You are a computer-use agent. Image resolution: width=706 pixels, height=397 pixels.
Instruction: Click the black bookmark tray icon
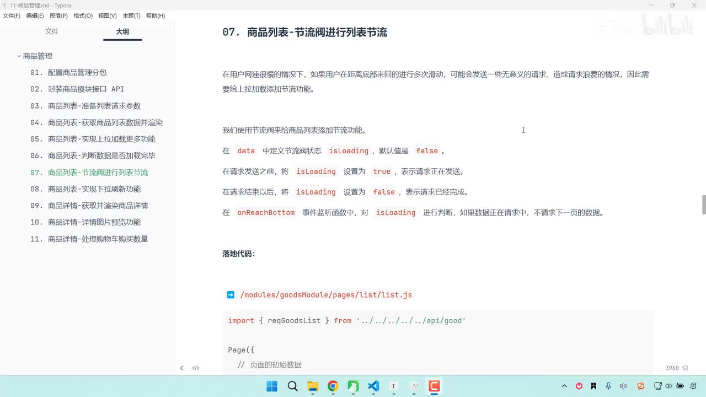pyautogui.click(x=593, y=386)
